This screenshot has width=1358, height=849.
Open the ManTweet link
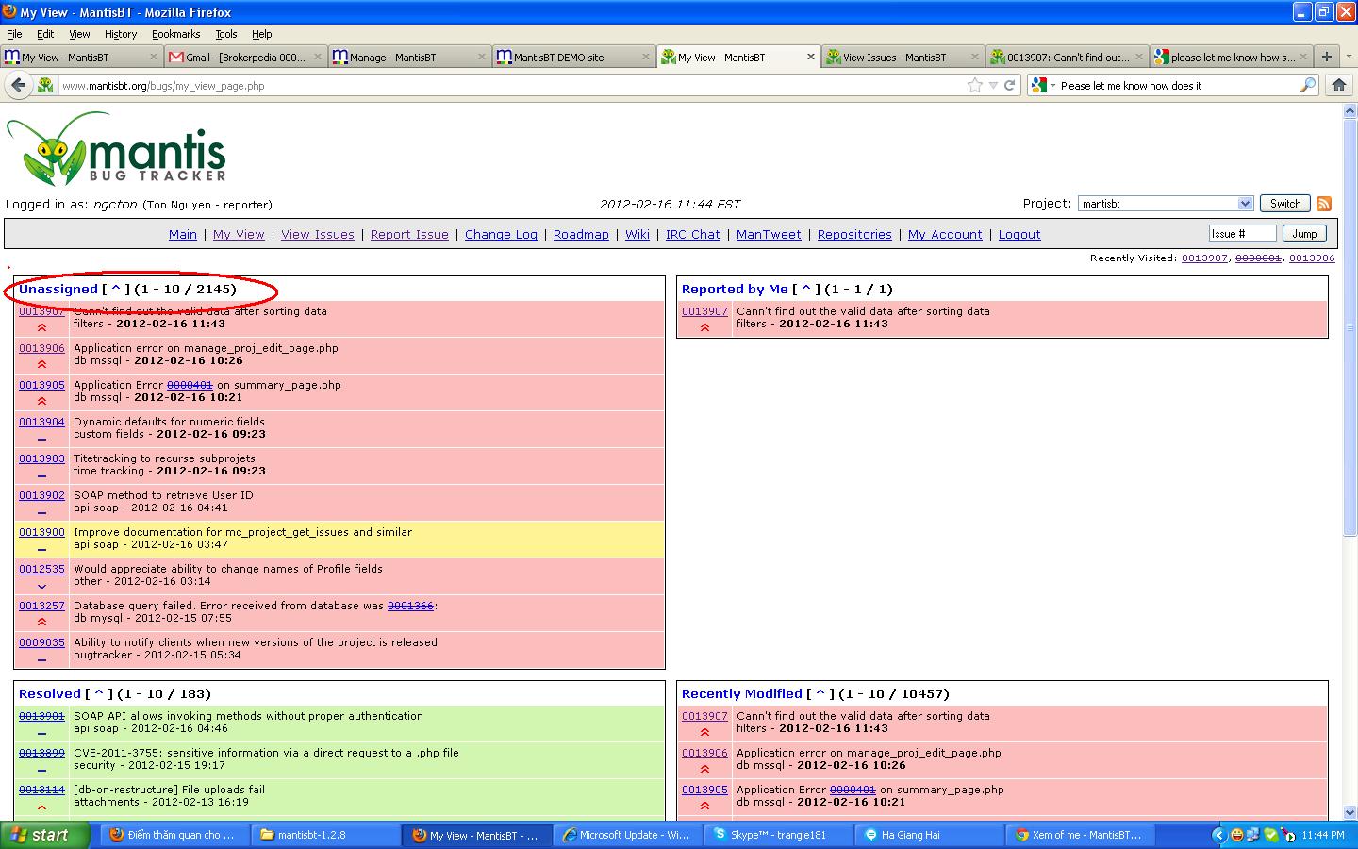coord(769,235)
